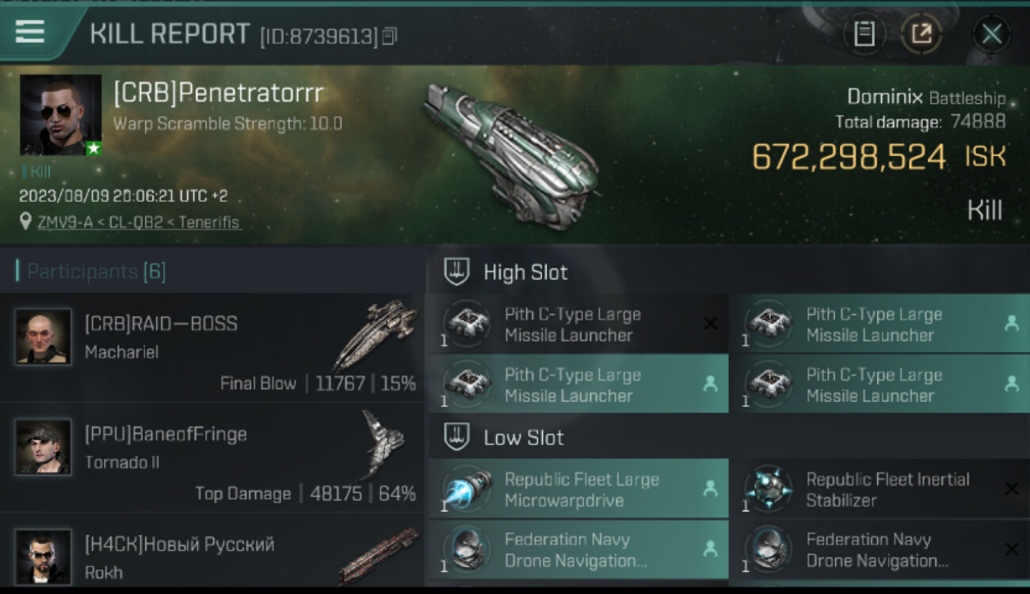The width and height of the screenshot is (1030, 594).
Task: Click the Machariel ship thumbnail
Action: pos(376,334)
